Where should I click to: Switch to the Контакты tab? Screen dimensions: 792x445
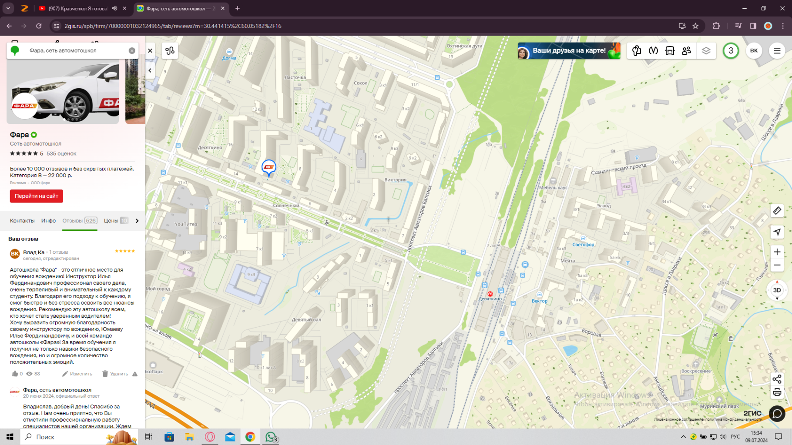(x=22, y=221)
